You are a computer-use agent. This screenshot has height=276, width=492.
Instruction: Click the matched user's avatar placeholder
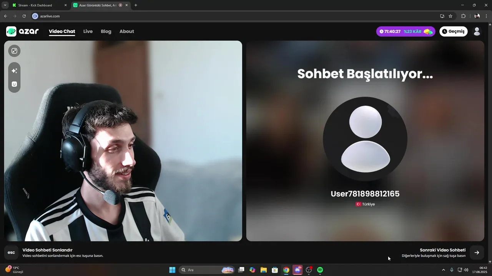coord(365,139)
